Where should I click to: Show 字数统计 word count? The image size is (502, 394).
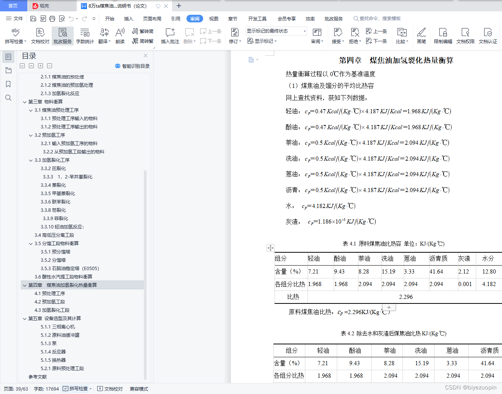coord(85,36)
